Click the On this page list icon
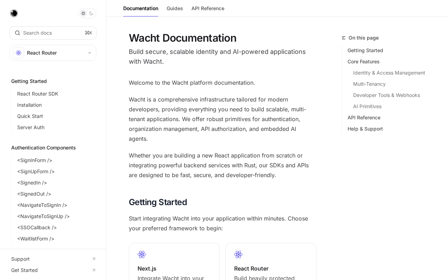The width and height of the screenshot is (448, 280). click(x=344, y=38)
